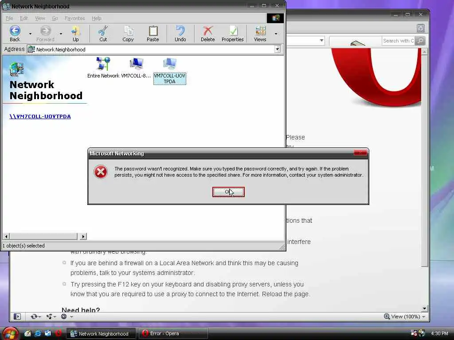Click OK in the Microsoft Networking dialog
This screenshot has width=454, height=340.
point(228,192)
